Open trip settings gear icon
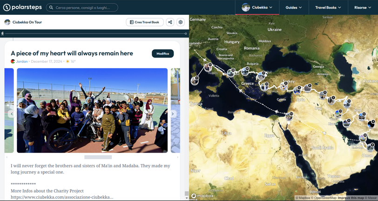The width and height of the screenshot is (378, 201). [181, 22]
